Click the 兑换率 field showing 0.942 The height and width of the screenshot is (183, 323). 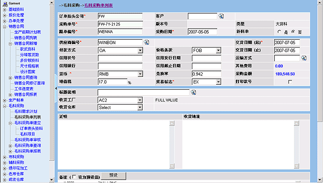pyautogui.click(x=207, y=74)
